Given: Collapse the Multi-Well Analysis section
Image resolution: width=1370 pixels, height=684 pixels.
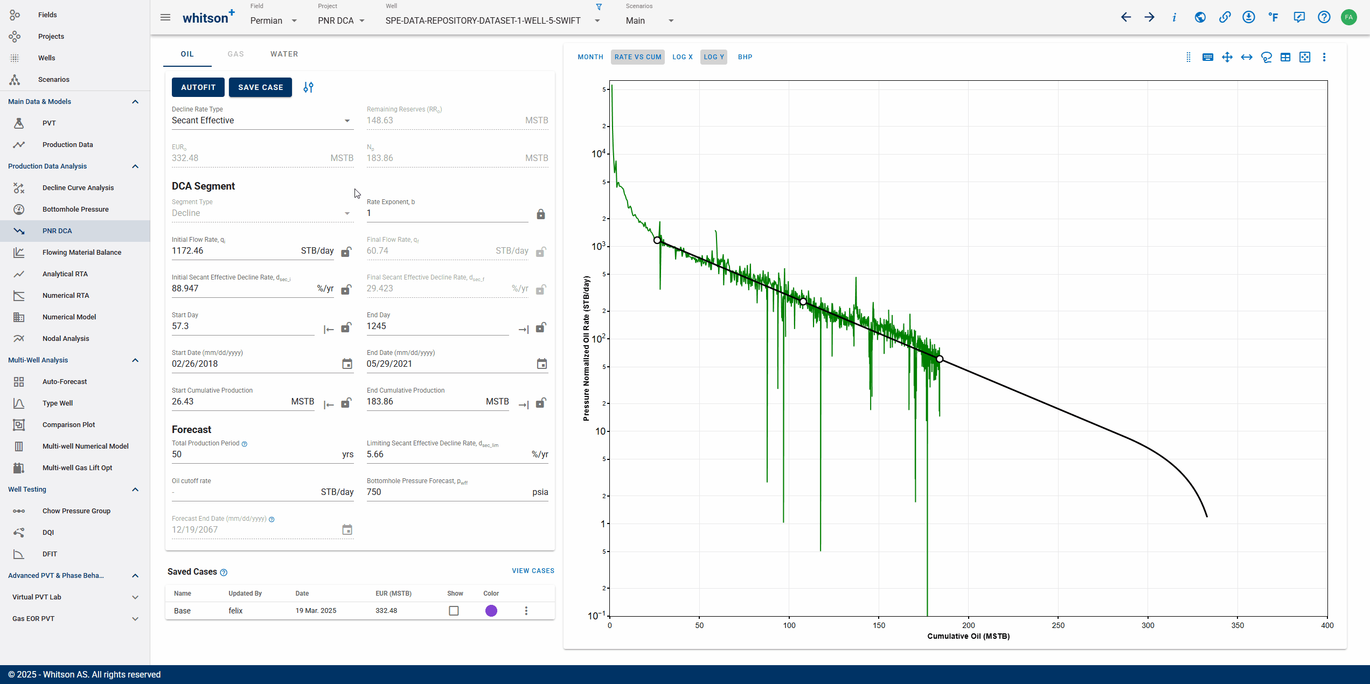Looking at the screenshot, I should pos(135,360).
